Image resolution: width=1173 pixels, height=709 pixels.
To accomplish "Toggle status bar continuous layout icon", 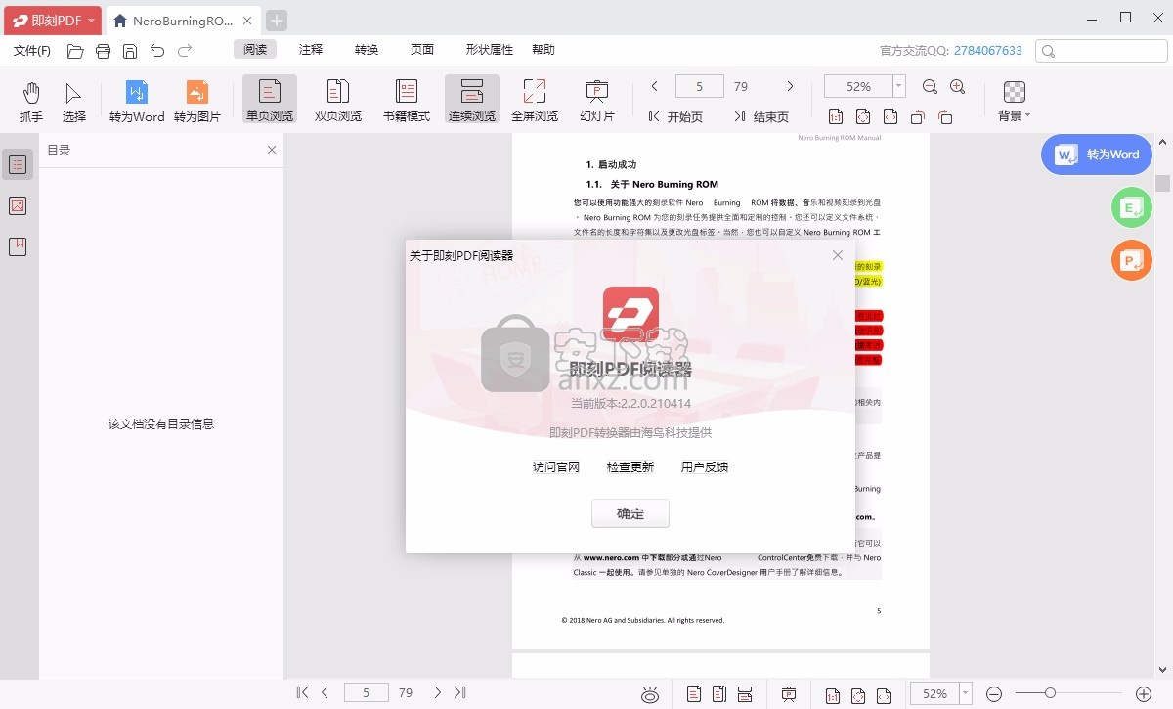I will pos(745,694).
